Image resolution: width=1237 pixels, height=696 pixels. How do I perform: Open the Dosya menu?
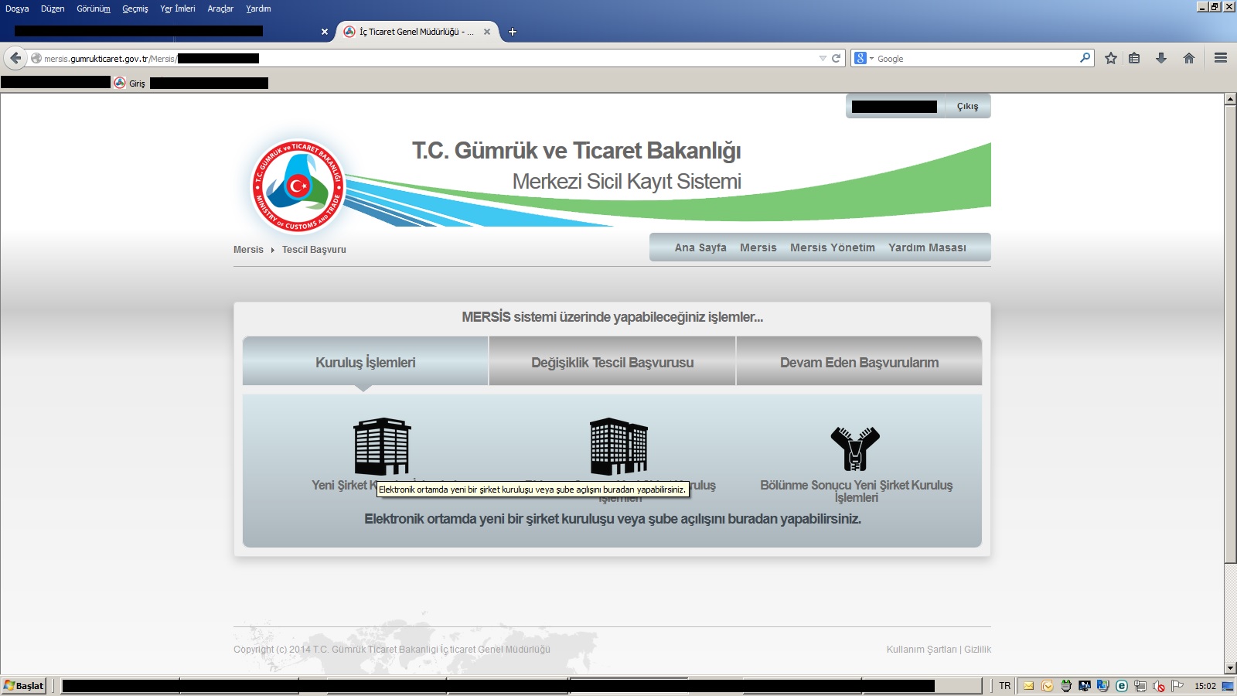[17, 9]
